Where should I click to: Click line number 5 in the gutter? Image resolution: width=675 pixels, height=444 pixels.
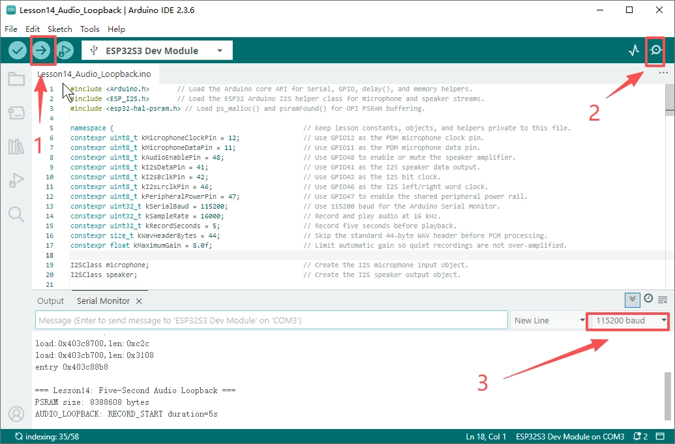pos(52,128)
